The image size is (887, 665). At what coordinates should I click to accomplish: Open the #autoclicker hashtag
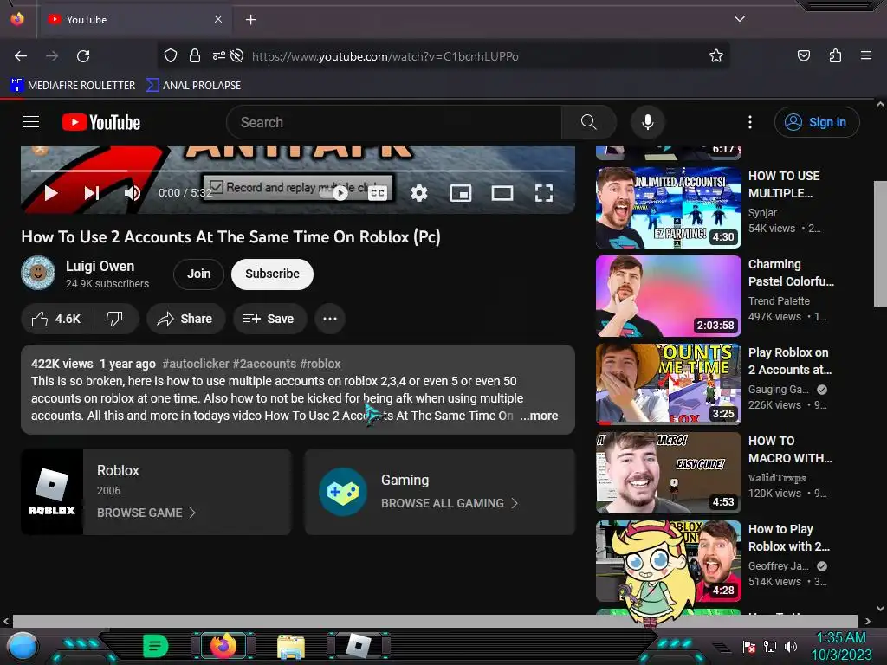tap(196, 364)
